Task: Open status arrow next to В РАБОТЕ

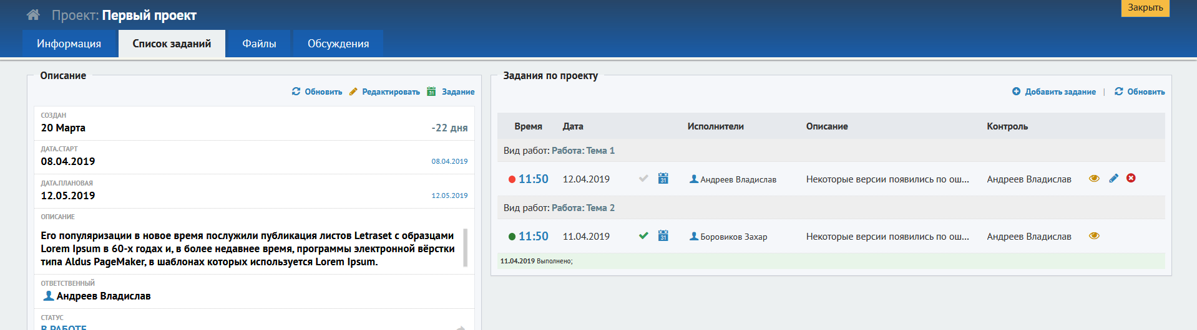Action: [461, 327]
